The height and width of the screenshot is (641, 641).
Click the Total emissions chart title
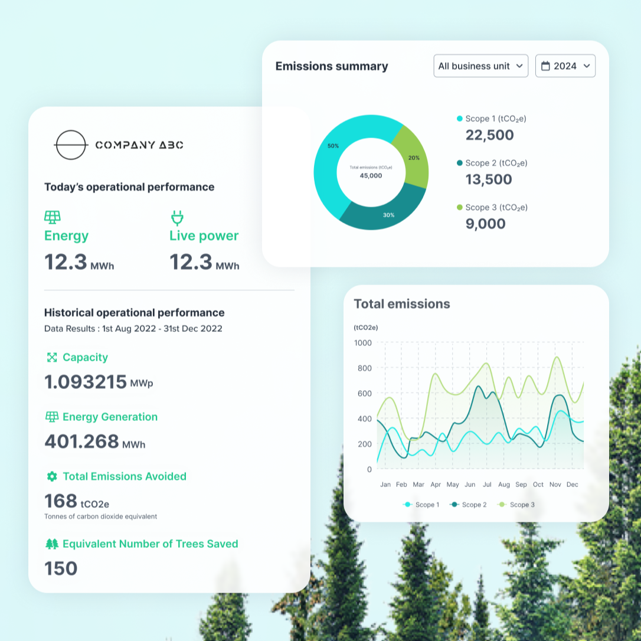[402, 304]
